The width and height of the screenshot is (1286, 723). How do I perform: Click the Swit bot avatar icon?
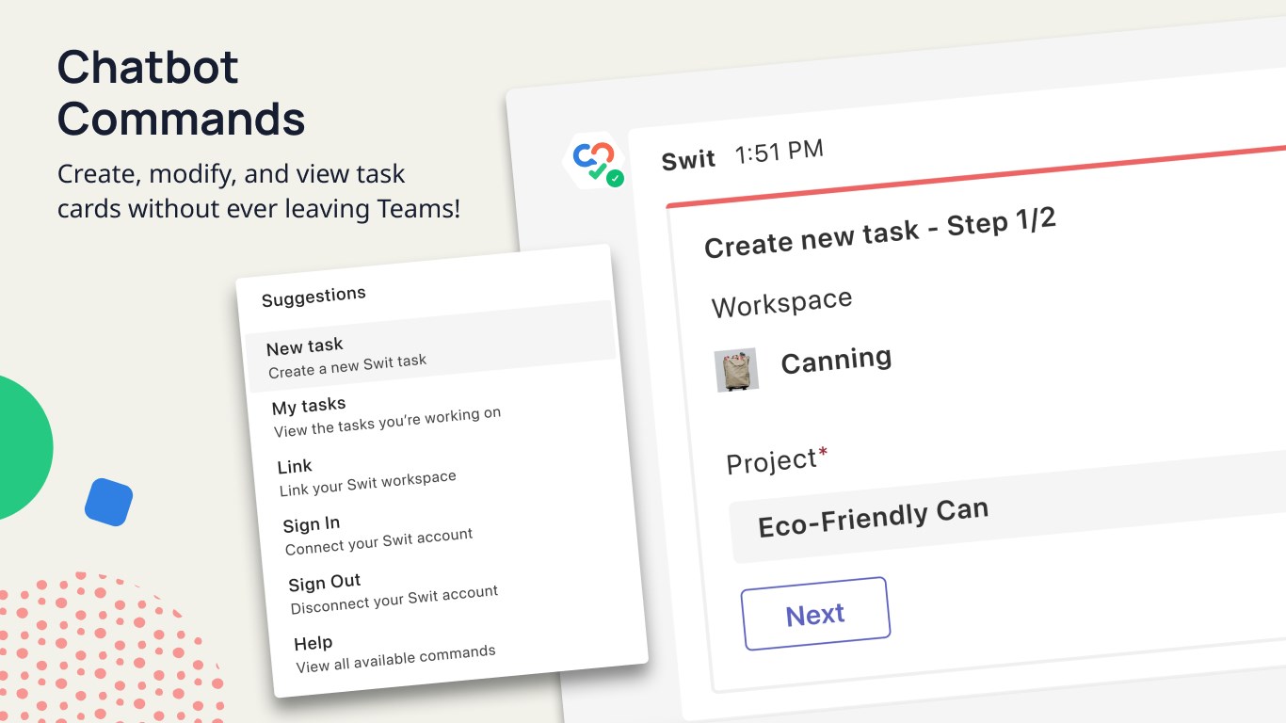coord(595,160)
